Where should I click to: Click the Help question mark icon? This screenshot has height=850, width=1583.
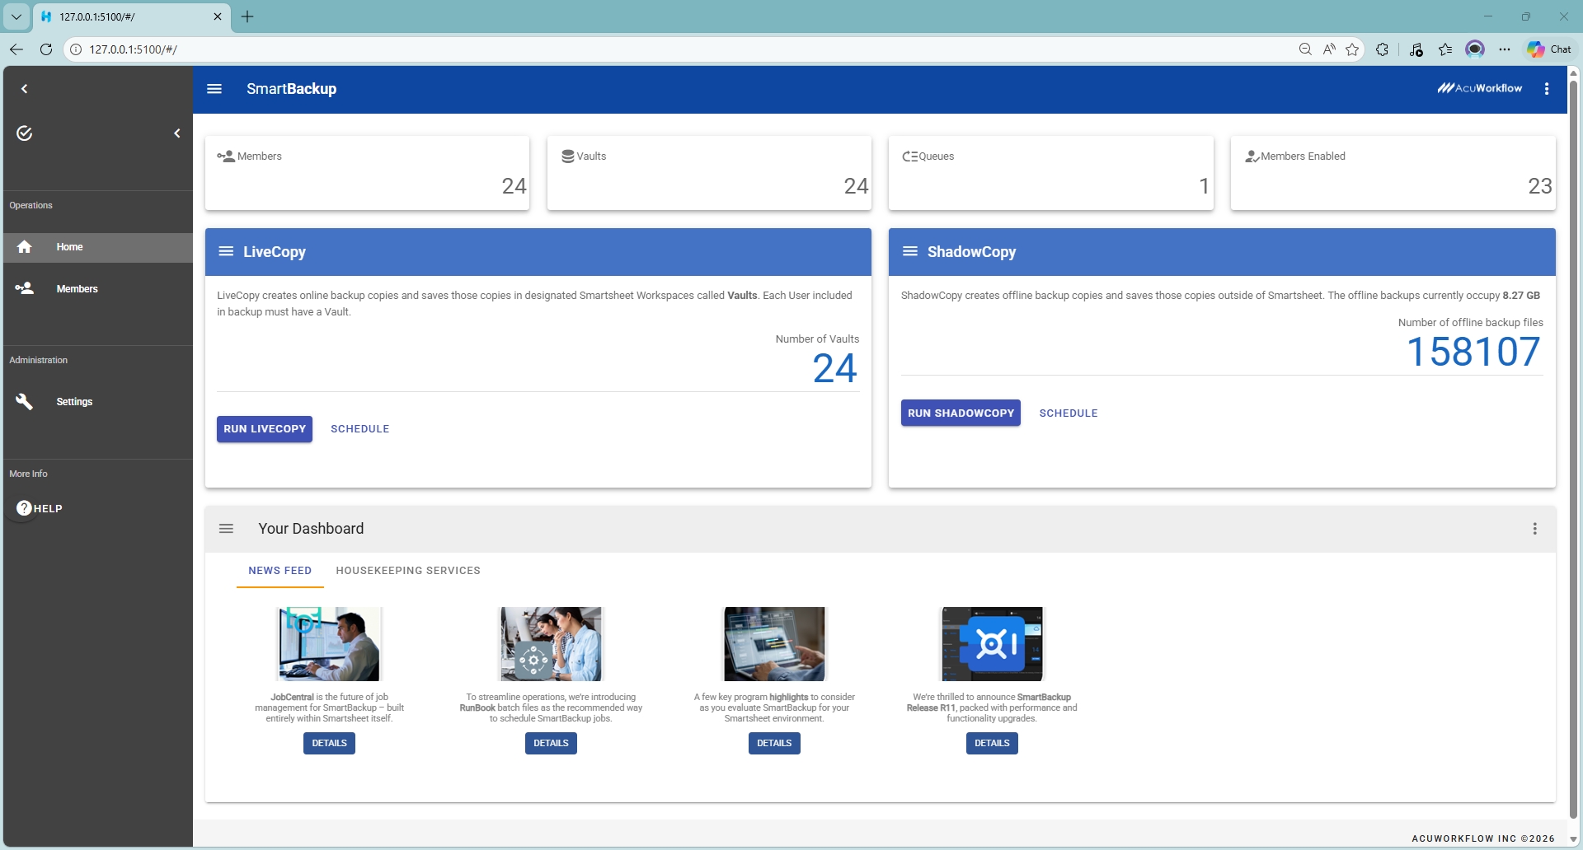tap(25, 508)
